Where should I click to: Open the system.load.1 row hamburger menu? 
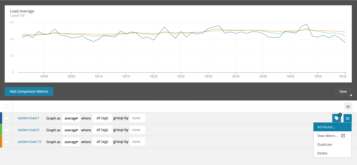[347, 118]
